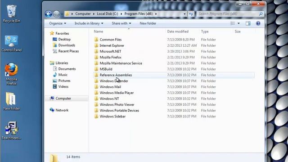Click the New folder toolbar button
This screenshot has width=288, height=162.
tap(148, 23)
